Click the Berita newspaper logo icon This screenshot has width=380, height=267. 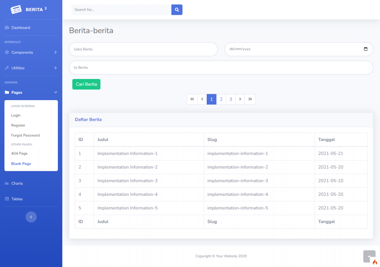click(x=16, y=9)
